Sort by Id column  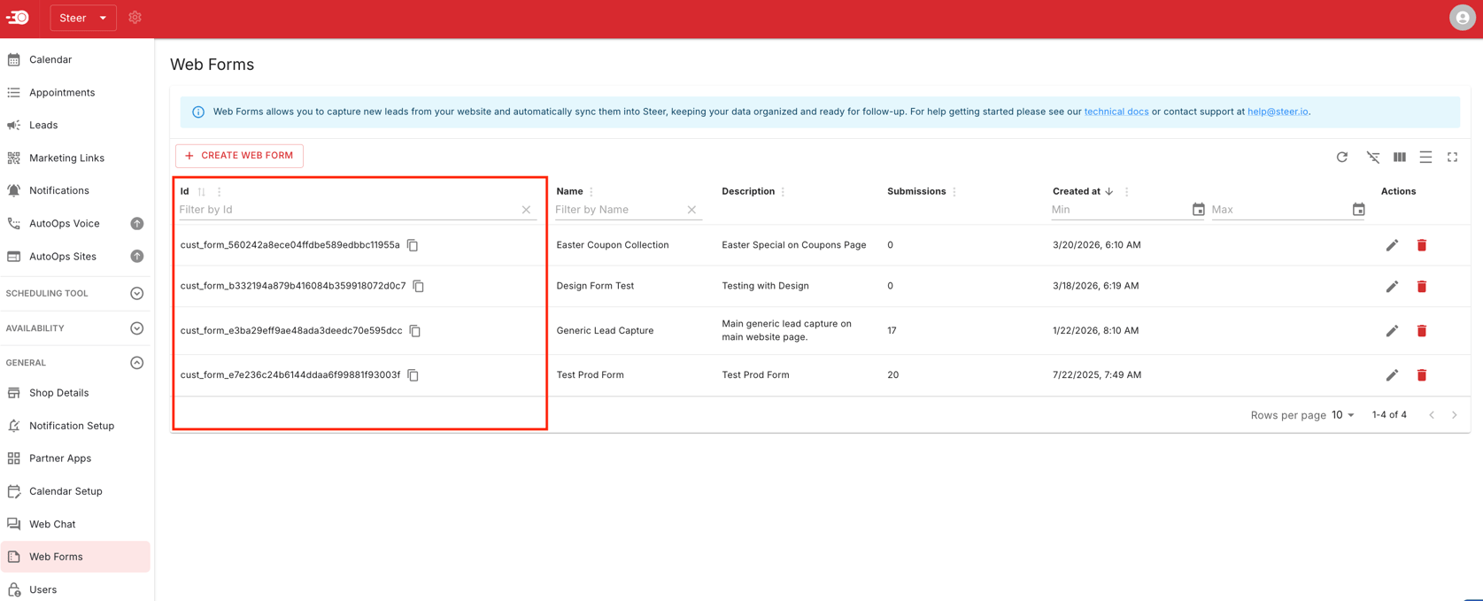pos(202,192)
